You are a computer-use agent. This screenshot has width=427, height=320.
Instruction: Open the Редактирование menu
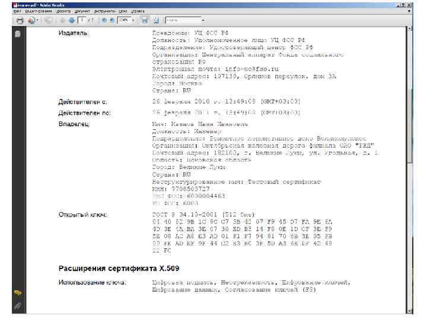click(x=39, y=11)
